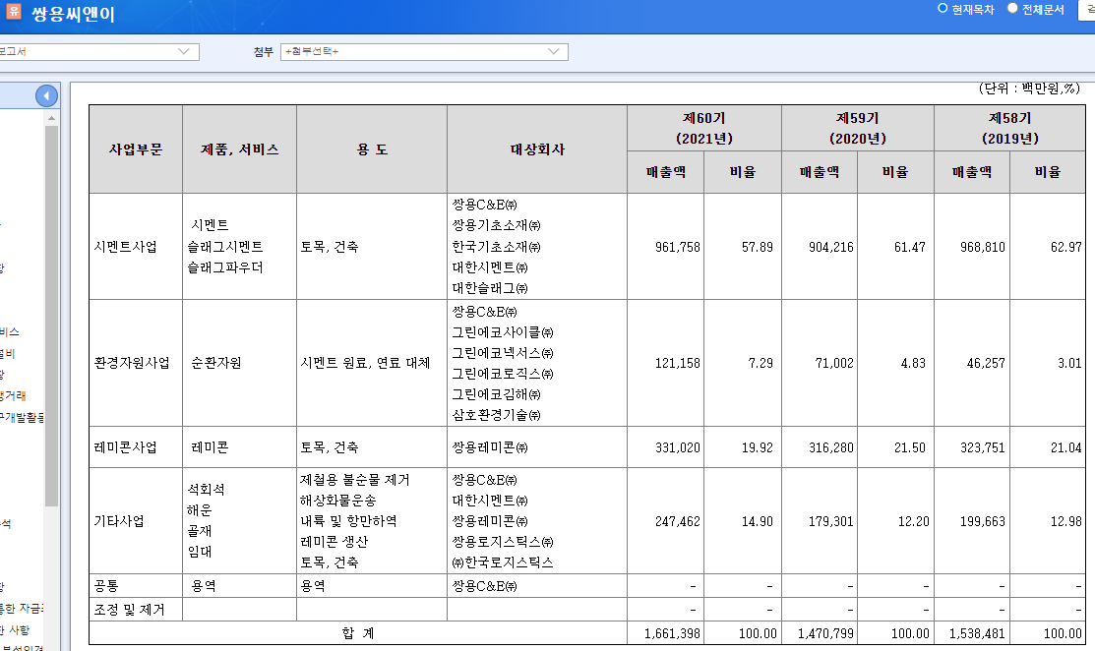Open the 보고서 dropdown on the left

click(99, 52)
